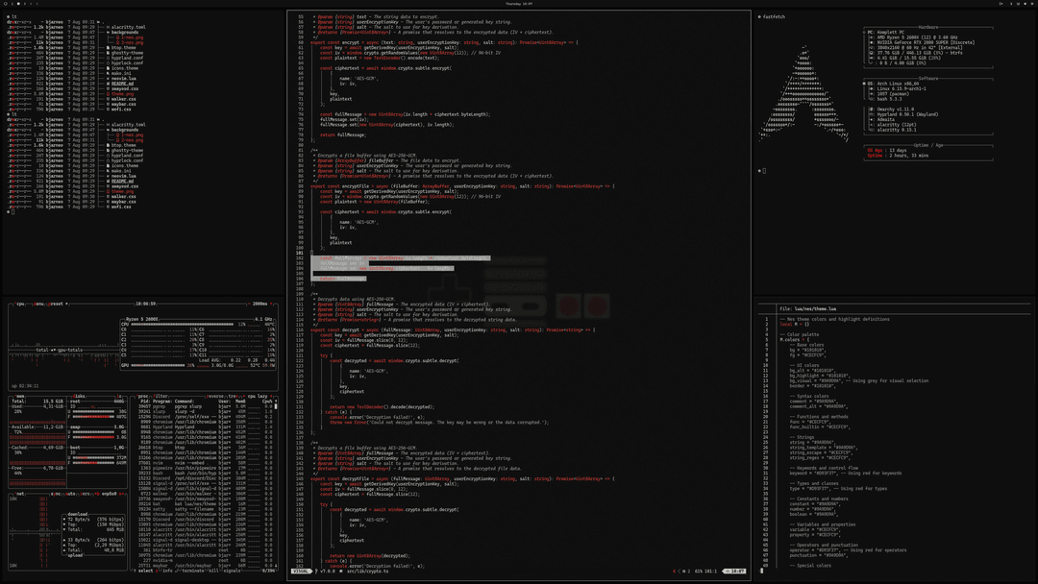Click the image icon next to theme.png
Image resolution: width=1038 pixels, height=584 pixels.
pyautogui.click(x=107, y=92)
